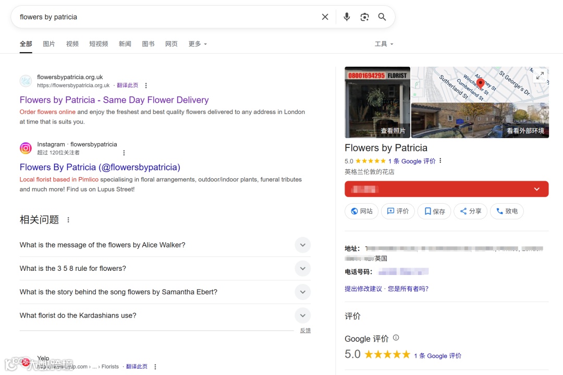The height and width of the screenshot is (375, 563).
Task: Switch to the 短视频 tab
Action: coord(99,44)
